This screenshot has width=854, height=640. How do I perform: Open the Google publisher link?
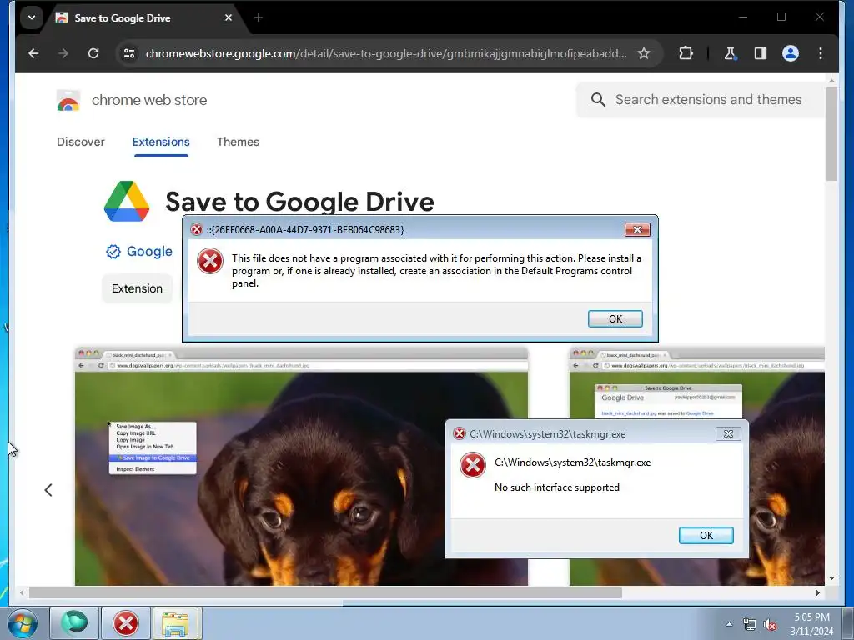[x=149, y=252]
